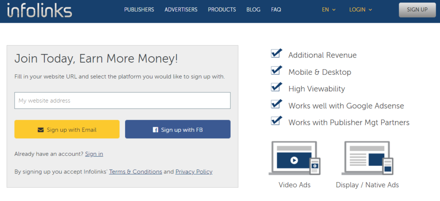Go to the Blog page

254,9
